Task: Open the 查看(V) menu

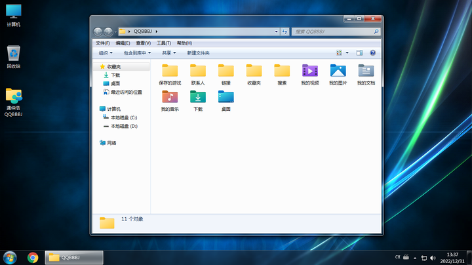Action: (x=144, y=43)
